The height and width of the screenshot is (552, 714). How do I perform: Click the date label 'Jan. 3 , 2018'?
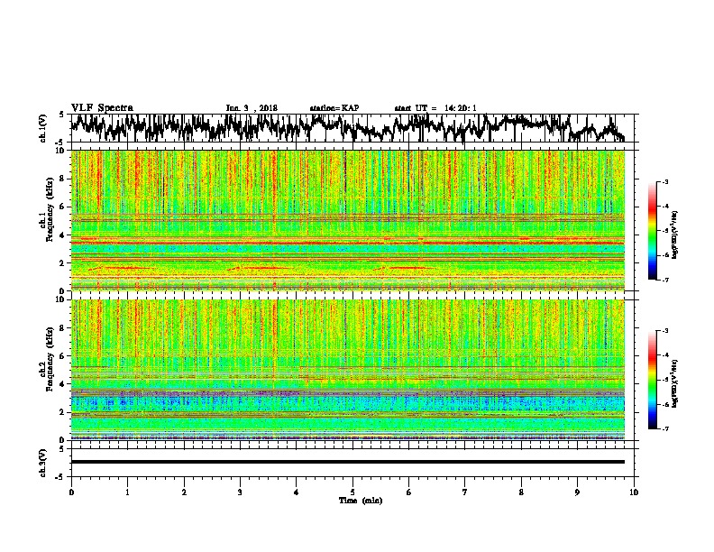point(252,108)
